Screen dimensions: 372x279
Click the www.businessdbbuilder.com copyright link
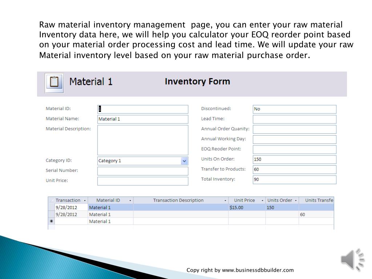(258, 270)
